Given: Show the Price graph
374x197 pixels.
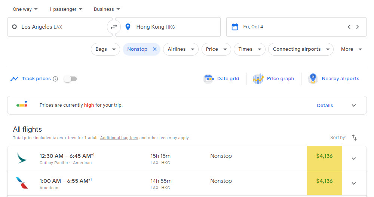Looking at the screenshot, I should coord(273,79).
